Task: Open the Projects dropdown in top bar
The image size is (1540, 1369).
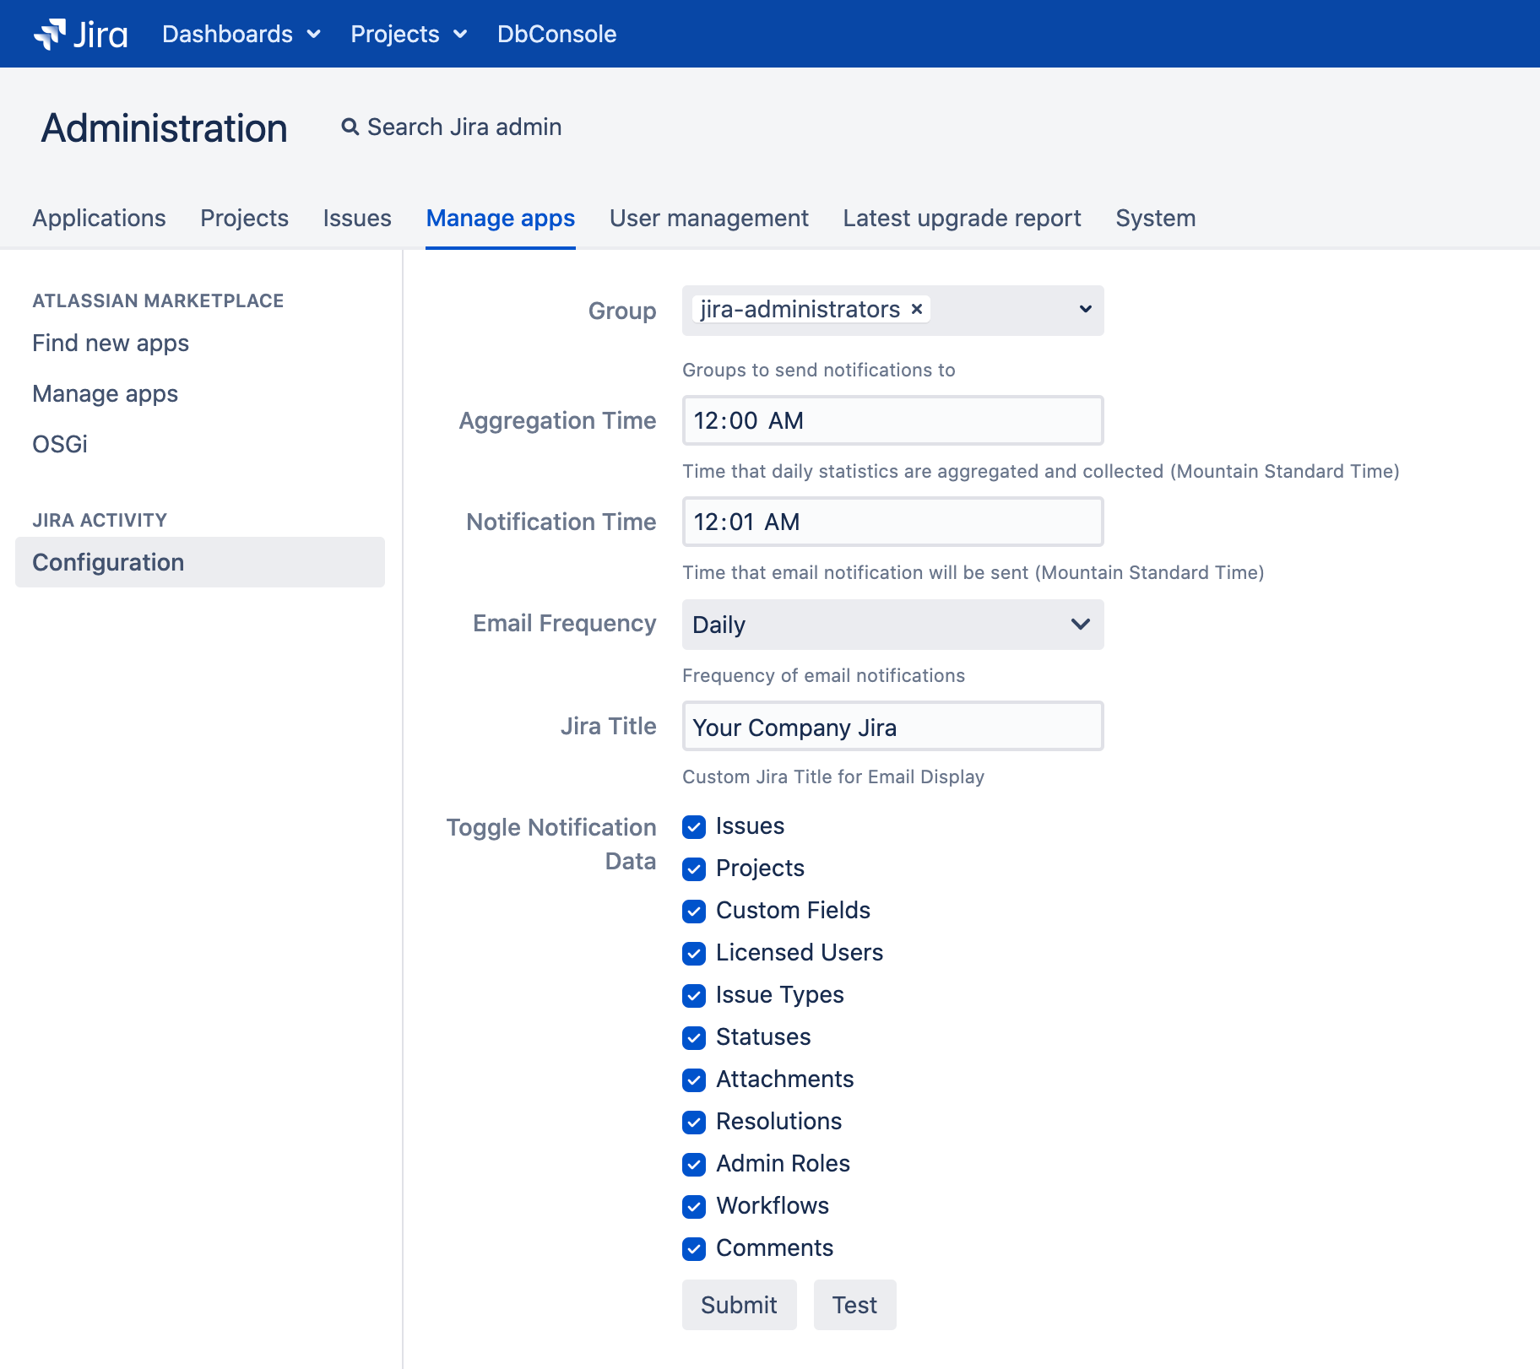Action: click(x=409, y=34)
